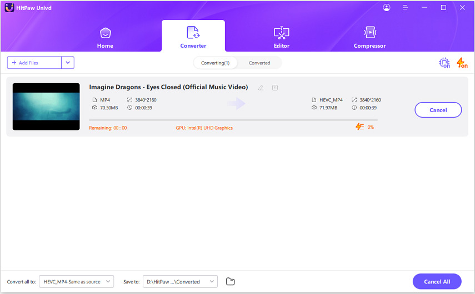Open the Home tab
Screen dimensions: 475x294
pyautogui.click(x=105, y=38)
